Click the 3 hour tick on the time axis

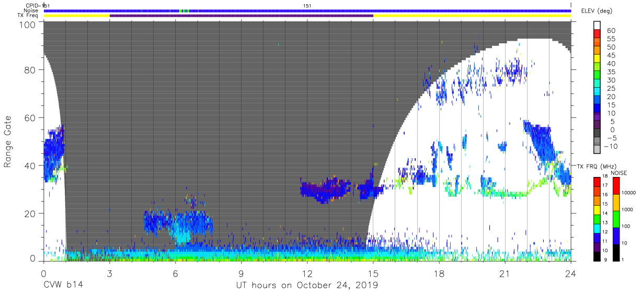[109, 273]
